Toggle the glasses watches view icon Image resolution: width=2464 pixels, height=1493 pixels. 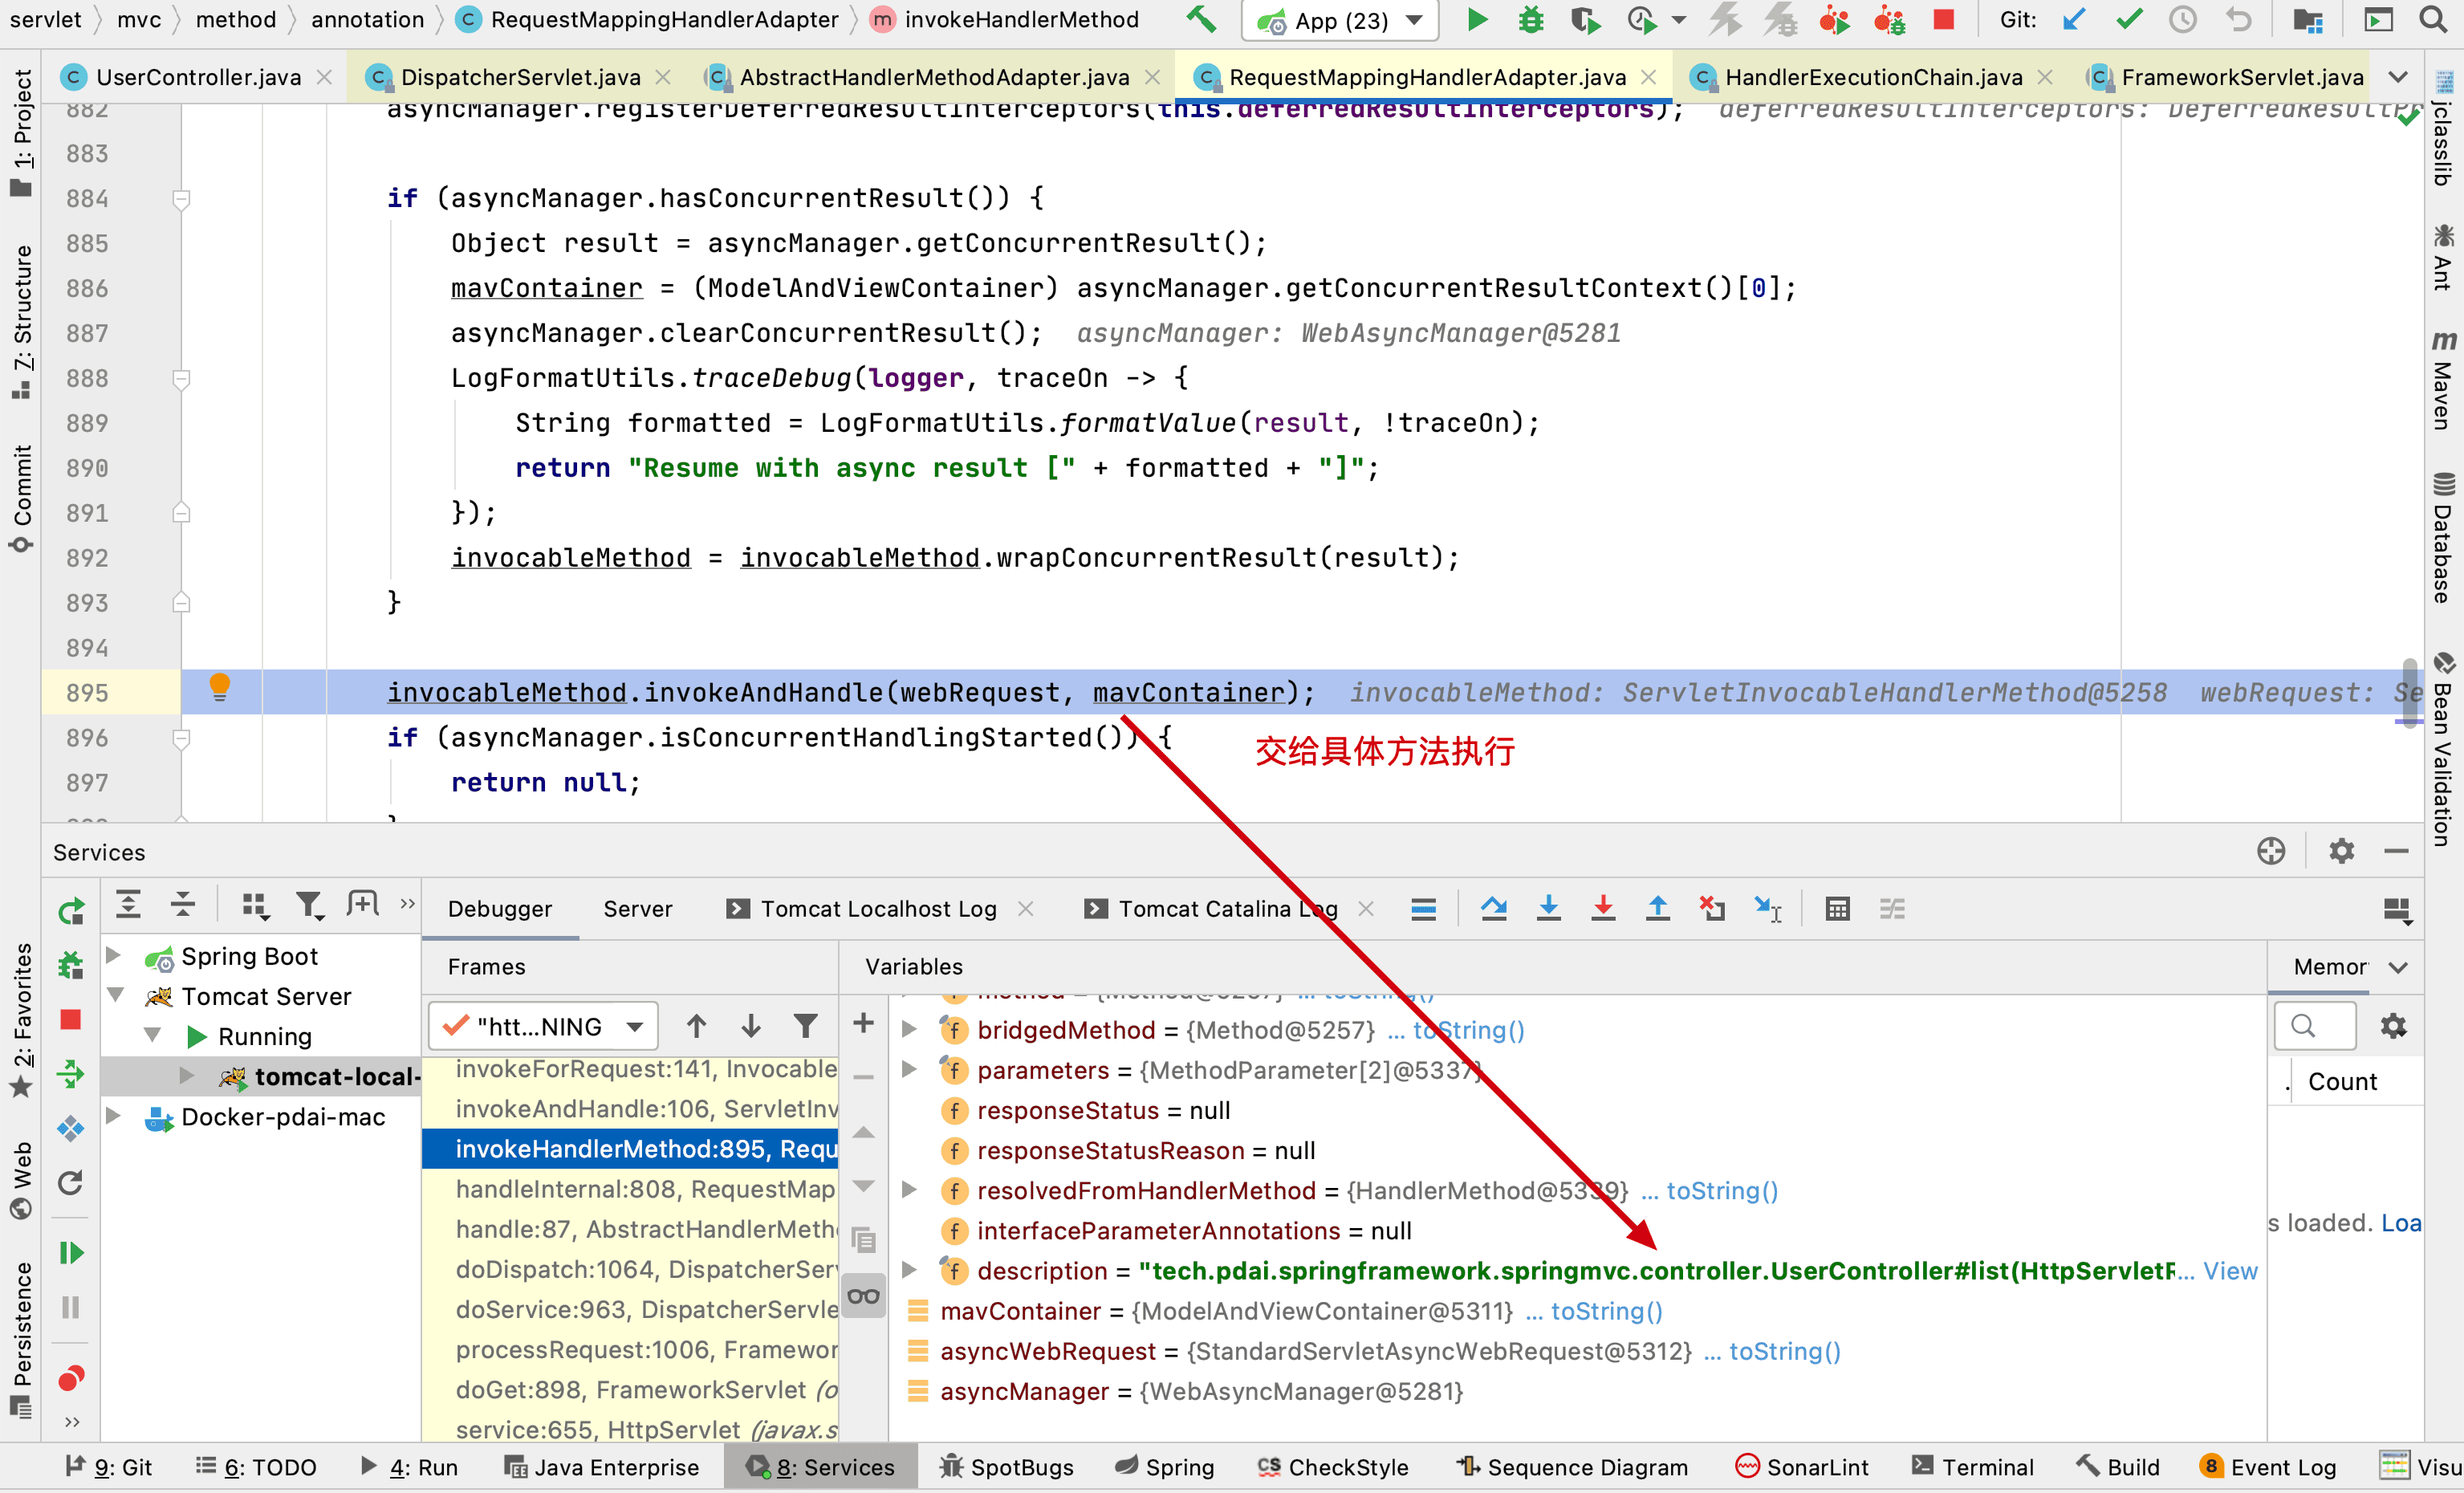coord(863,1296)
